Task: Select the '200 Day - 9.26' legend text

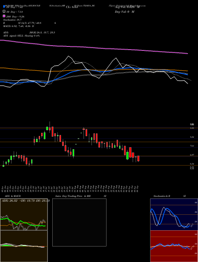Action: pyautogui.click(x=15, y=17)
